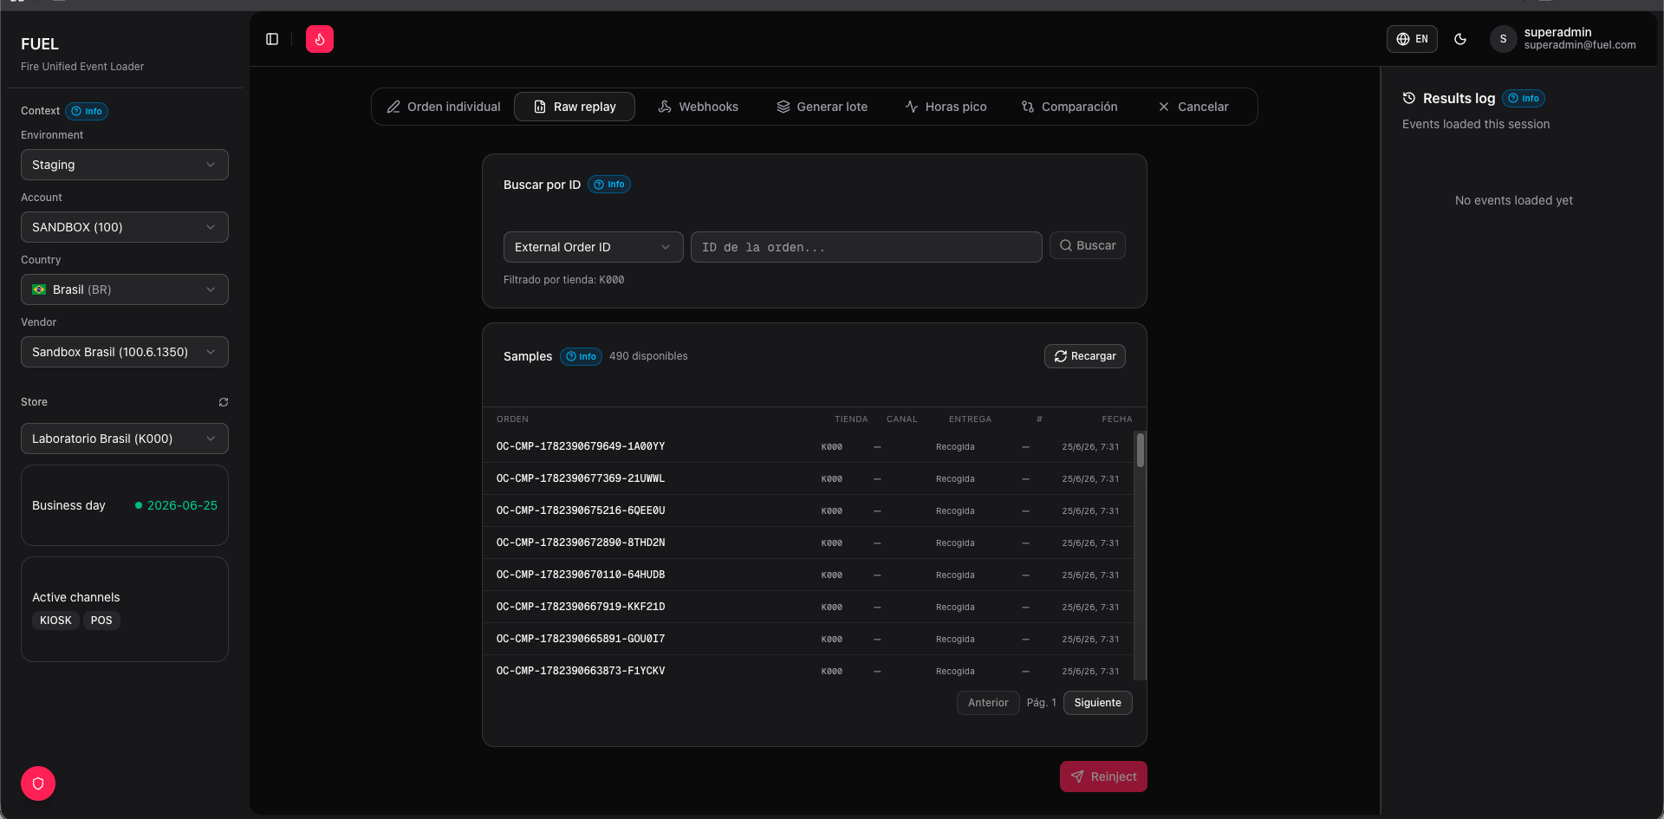This screenshot has width=1664, height=819.
Task: Refresh the Store list icon
Action: click(x=224, y=402)
